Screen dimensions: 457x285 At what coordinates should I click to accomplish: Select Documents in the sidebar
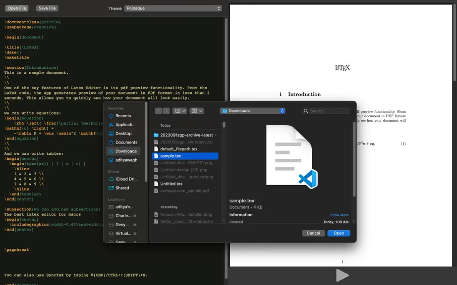coord(123,142)
